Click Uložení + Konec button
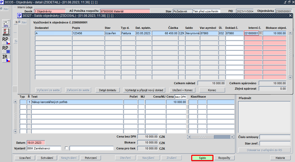 182,90
